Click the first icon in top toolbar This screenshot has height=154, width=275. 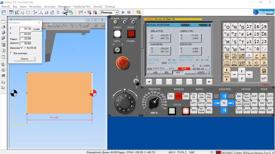click(4, 12)
